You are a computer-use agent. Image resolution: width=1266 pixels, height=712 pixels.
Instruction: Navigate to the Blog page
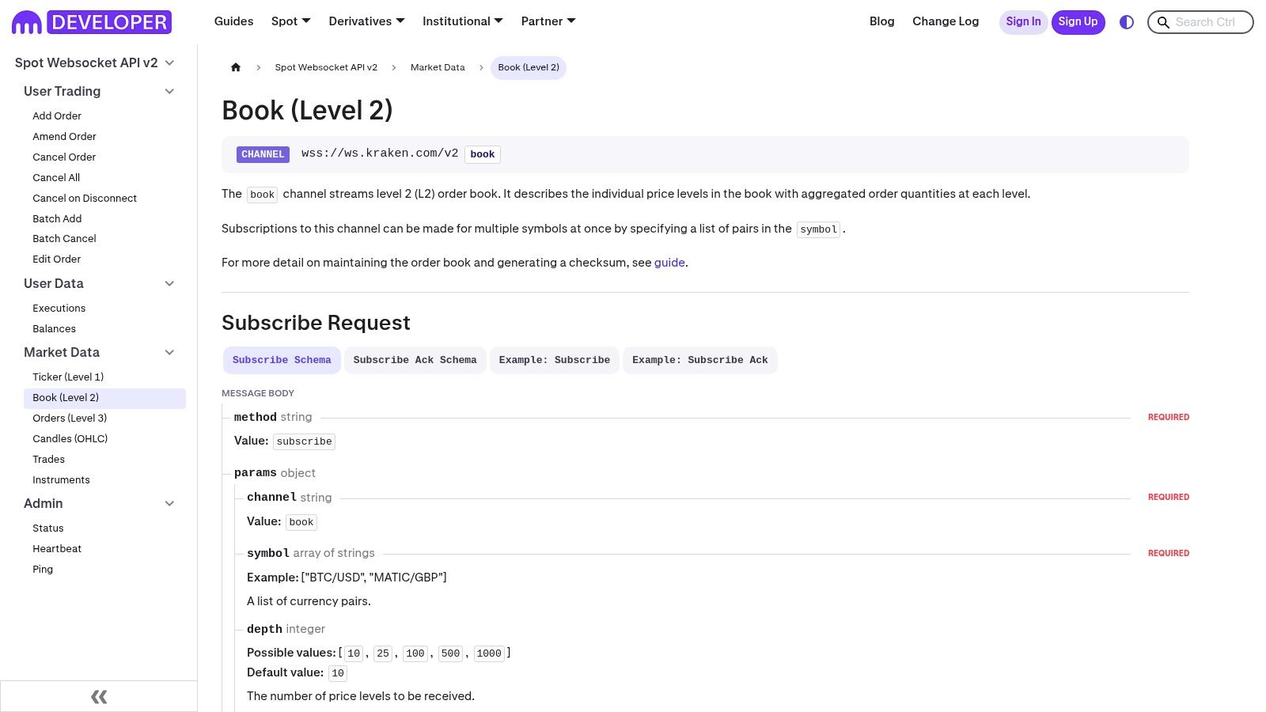tap(881, 21)
